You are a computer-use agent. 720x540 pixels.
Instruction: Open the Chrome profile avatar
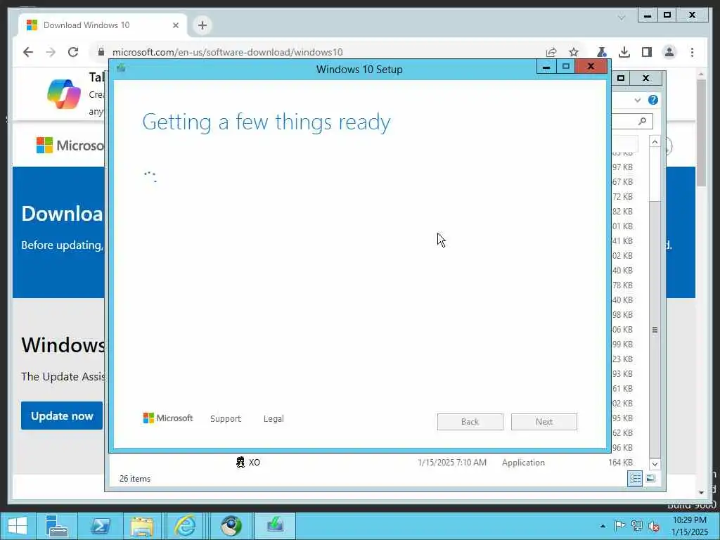[669, 52]
